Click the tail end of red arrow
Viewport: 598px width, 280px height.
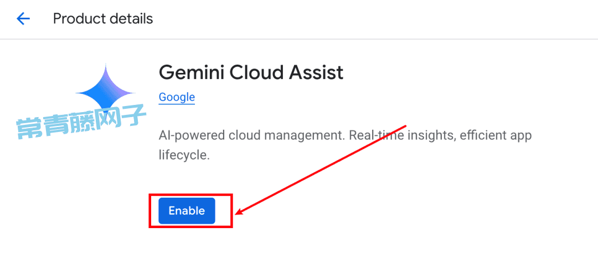(406, 125)
